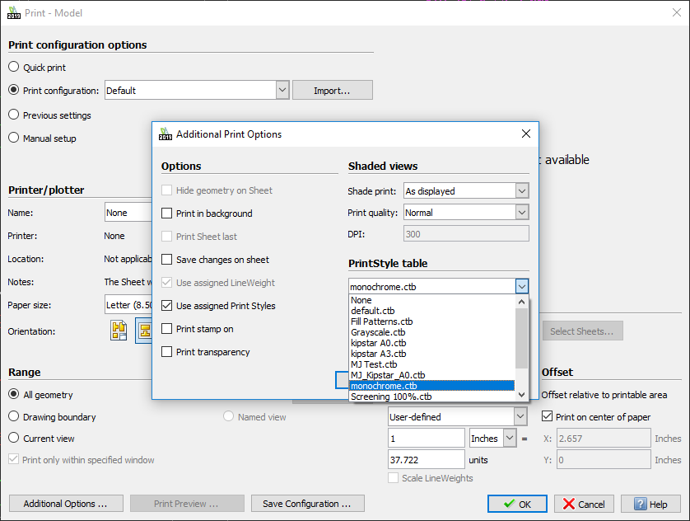
Task: Select the portrait orientation icon
Action: tap(119, 331)
